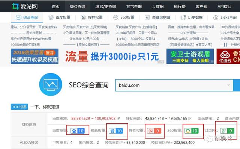The image size is (240, 149).
Task: Click the 历史数据 stack icon
Action: (183, 18)
